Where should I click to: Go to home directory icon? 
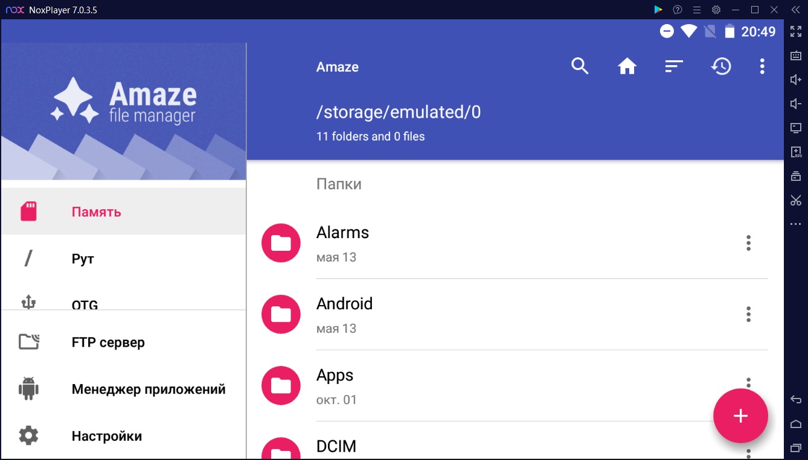click(627, 66)
